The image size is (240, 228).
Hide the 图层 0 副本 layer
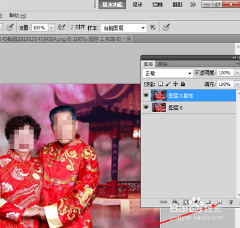(x=146, y=95)
